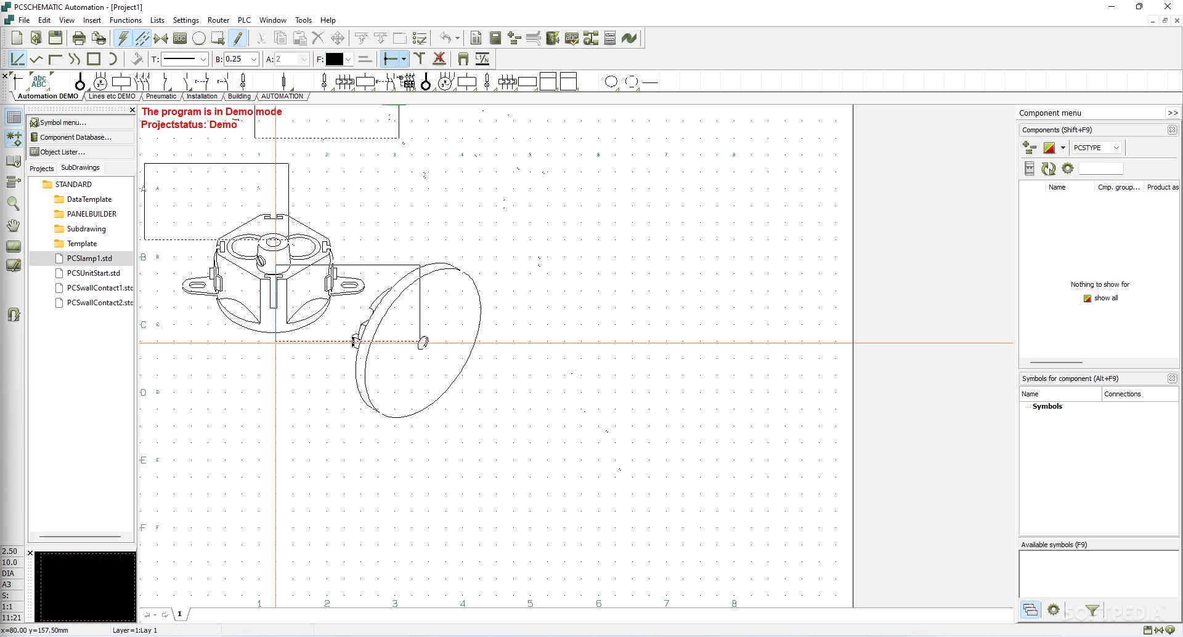Close the explorer panel with X
This screenshot has height=637, width=1183.
132,110
